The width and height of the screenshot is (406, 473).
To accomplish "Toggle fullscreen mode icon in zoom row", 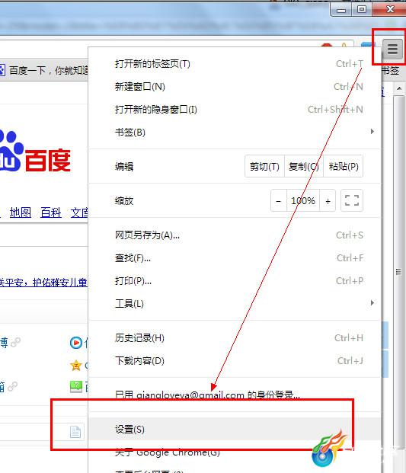I will point(352,200).
